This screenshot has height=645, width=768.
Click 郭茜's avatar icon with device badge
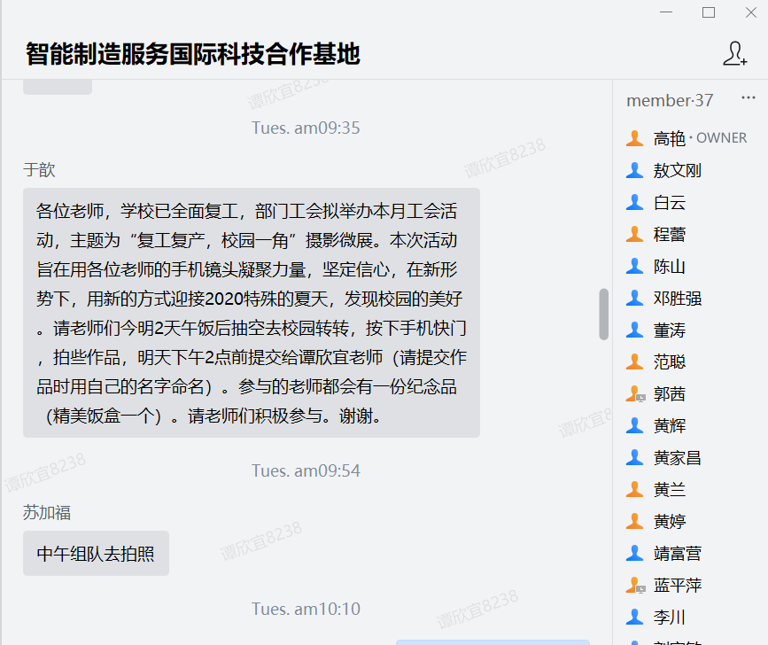635,394
